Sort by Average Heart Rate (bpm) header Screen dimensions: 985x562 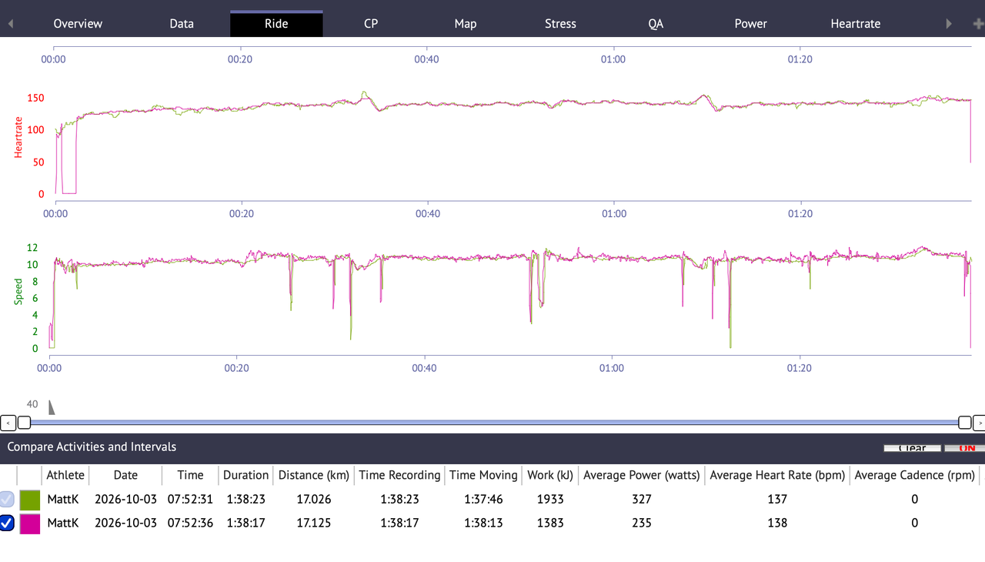click(x=777, y=475)
